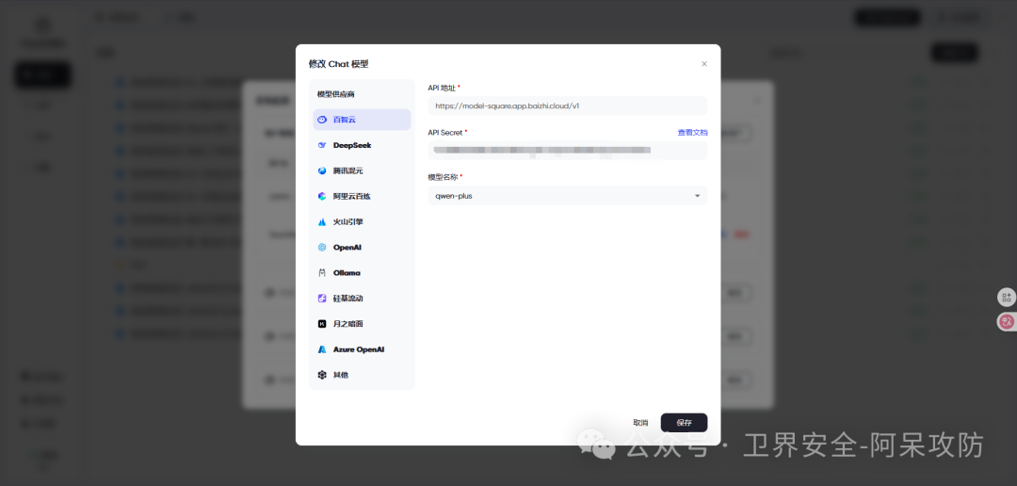Screen dimensions: 1017x486
Task: Click the DeepSeek whale icon
Action: click(x=322, y=145)
